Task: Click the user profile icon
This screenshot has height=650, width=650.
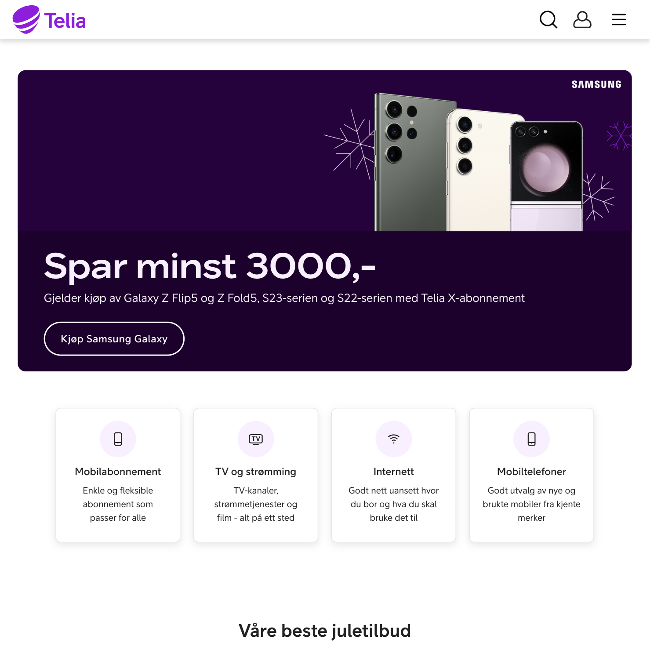Action: tap(582, 19)
